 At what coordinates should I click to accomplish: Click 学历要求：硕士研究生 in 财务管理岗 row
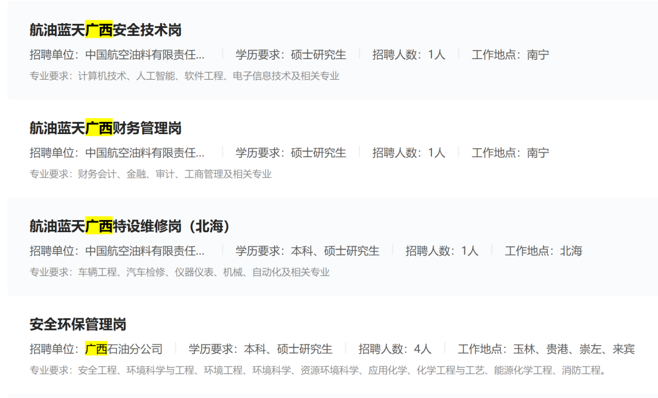click(x=291, y=153)
